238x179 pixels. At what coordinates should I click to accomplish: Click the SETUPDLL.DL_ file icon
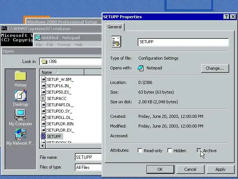[x=44, y=117]
